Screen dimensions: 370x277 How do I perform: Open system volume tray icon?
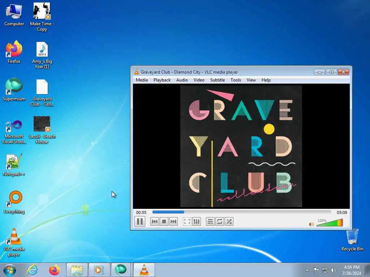[x=334, y=270]
